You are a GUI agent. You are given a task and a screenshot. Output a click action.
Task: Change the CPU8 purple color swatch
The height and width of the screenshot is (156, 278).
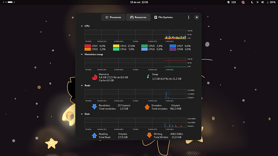[173, 49]
